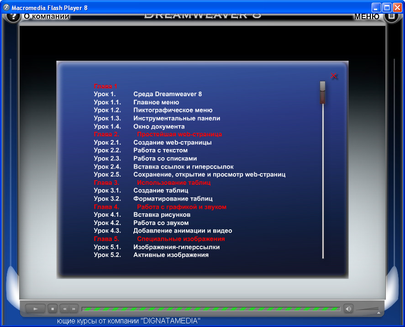Open the МЕНЮ button
The height and width of the screenshot is (327, 405).
(x=367, y=16)
